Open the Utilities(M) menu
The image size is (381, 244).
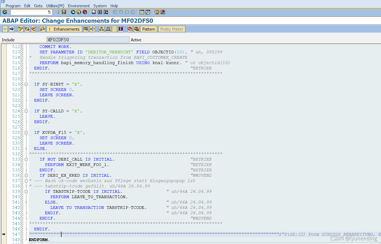point(55,6)
